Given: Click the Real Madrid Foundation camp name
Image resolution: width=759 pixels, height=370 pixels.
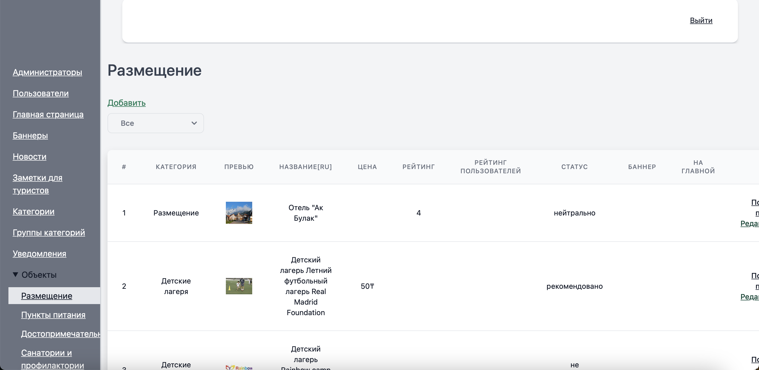Looking at the screenshot, I should [305, 286].
